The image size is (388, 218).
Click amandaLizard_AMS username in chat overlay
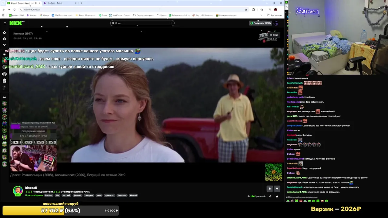point(25,67)
